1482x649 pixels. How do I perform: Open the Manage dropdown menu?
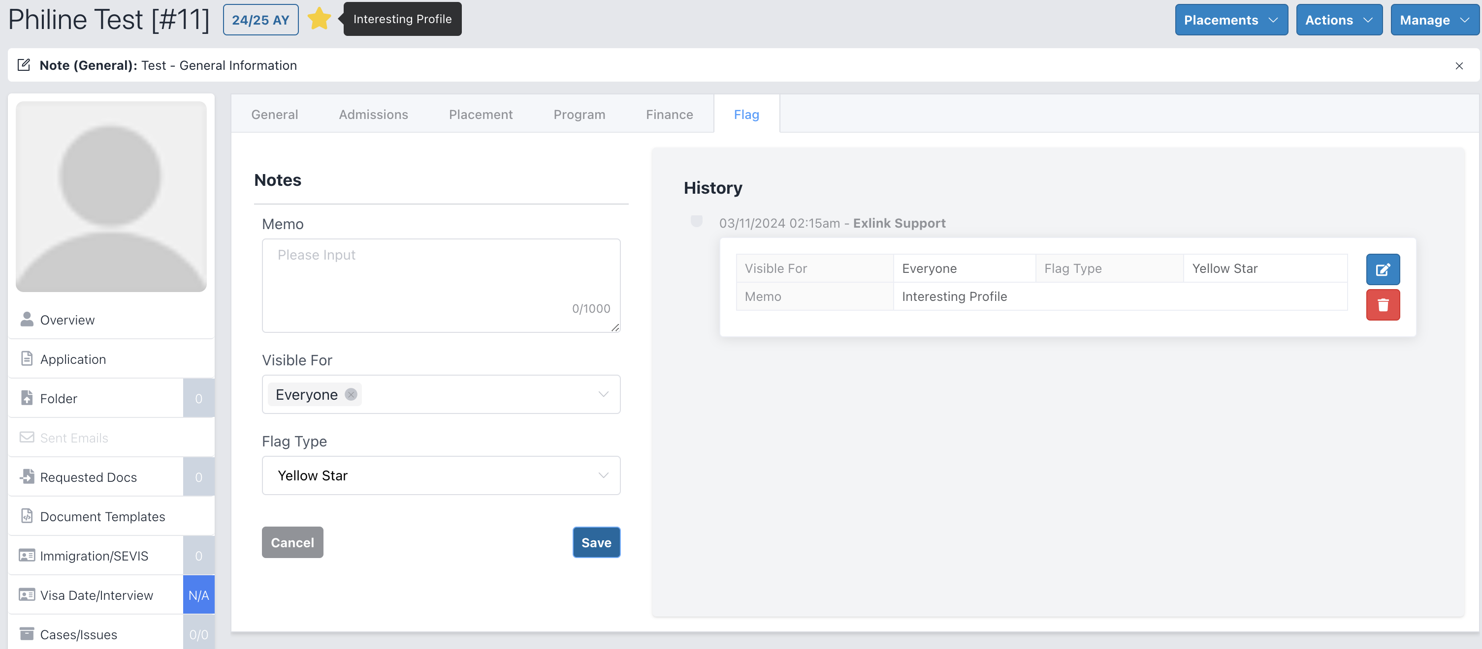pos(1435,20)
